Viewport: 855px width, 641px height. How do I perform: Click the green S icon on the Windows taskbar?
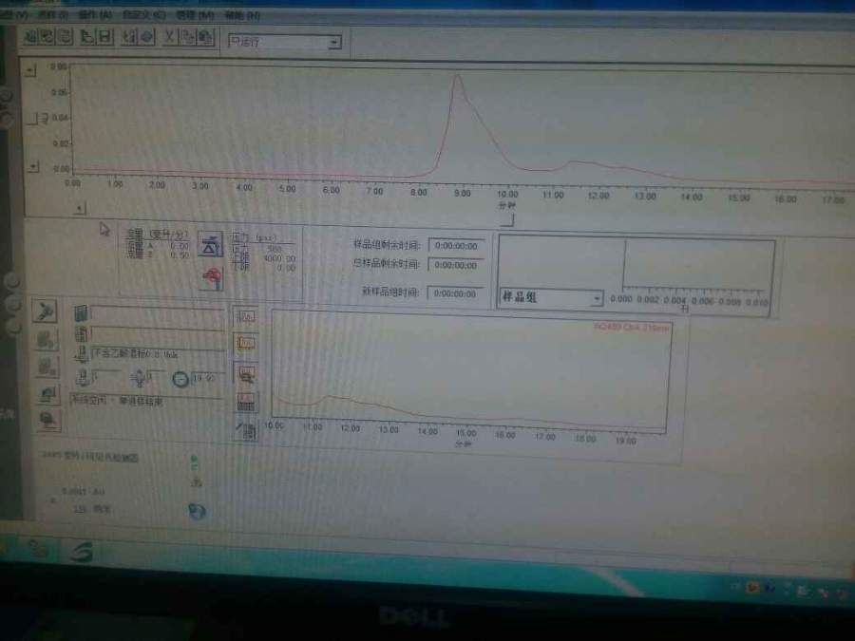coord(82,552)
